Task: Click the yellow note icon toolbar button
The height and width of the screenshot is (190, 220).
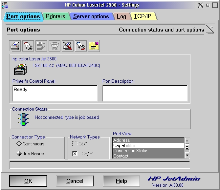Action: click(x=94, y=46)
